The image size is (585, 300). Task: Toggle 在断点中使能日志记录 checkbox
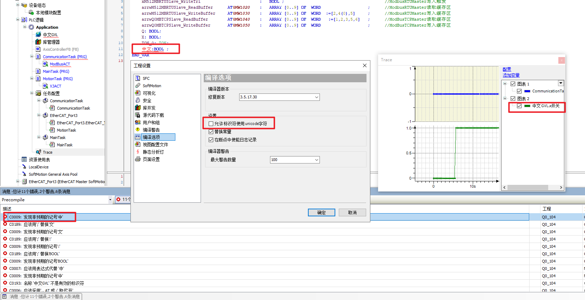[211, 140]
